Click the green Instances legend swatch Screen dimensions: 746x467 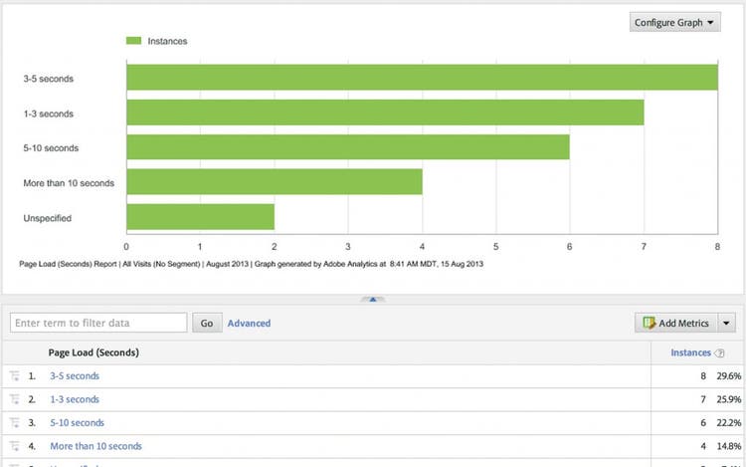(133, 42)
